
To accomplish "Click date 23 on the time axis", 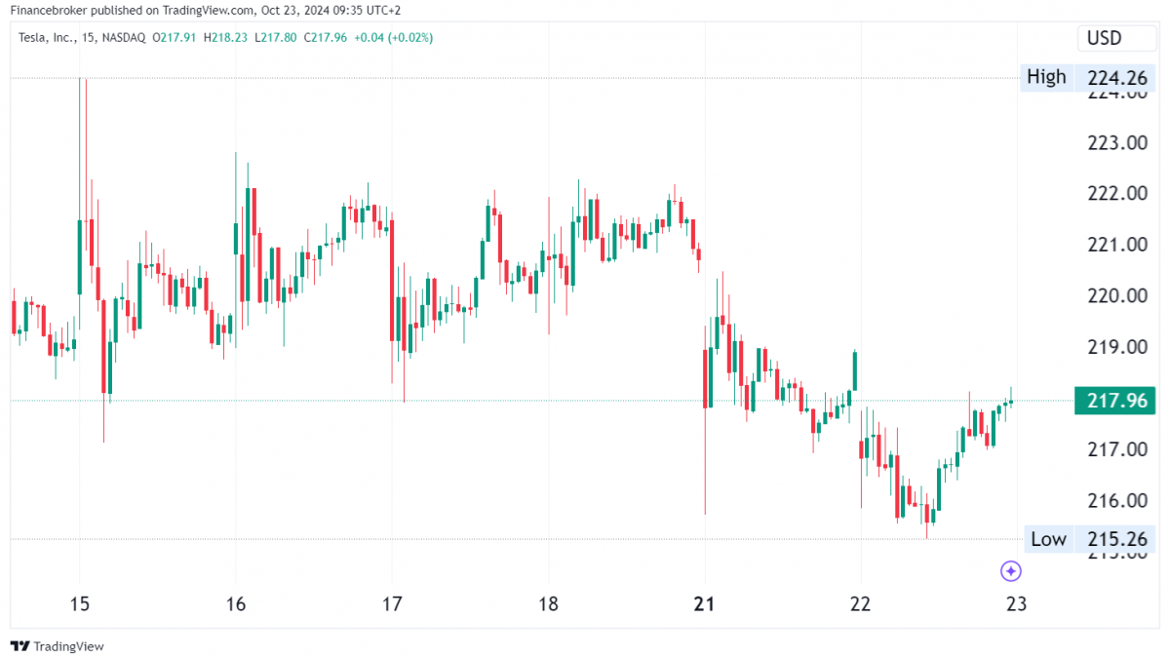I will pos(1016,603).
